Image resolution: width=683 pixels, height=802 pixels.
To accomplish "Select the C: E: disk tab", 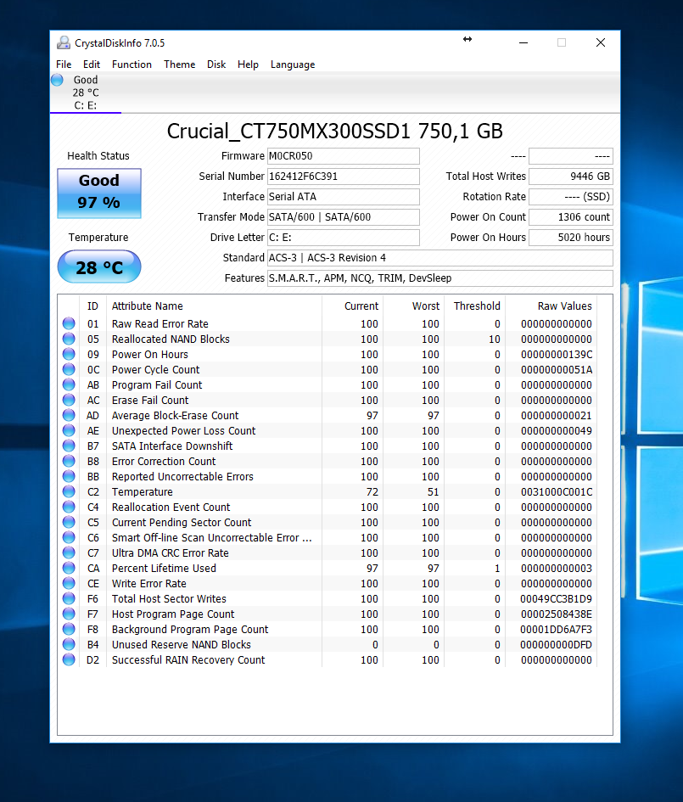I will click(86, 93).
